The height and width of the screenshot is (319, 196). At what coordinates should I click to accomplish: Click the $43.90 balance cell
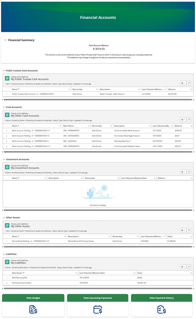[x=178, y=141]
